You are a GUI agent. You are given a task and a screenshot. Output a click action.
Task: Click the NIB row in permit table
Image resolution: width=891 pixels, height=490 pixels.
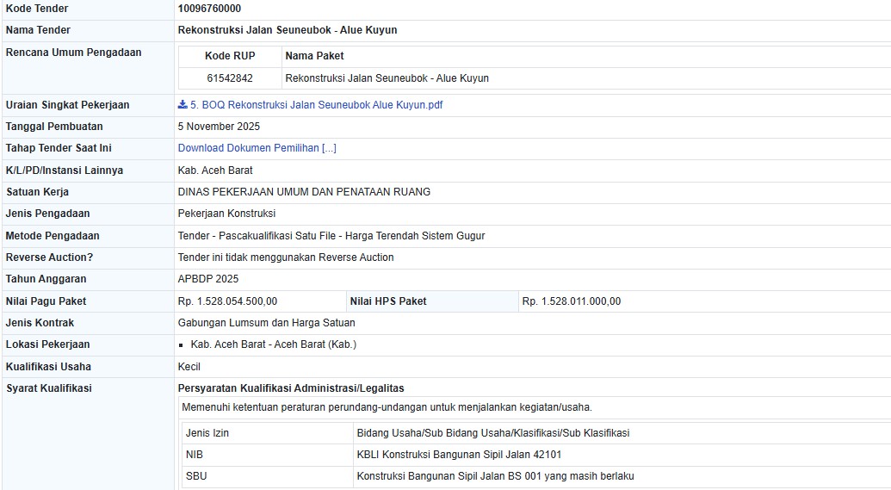pos(195,455)
